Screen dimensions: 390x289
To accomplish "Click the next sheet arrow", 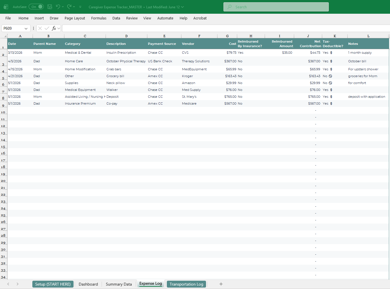I will click(x=17, y=284).
